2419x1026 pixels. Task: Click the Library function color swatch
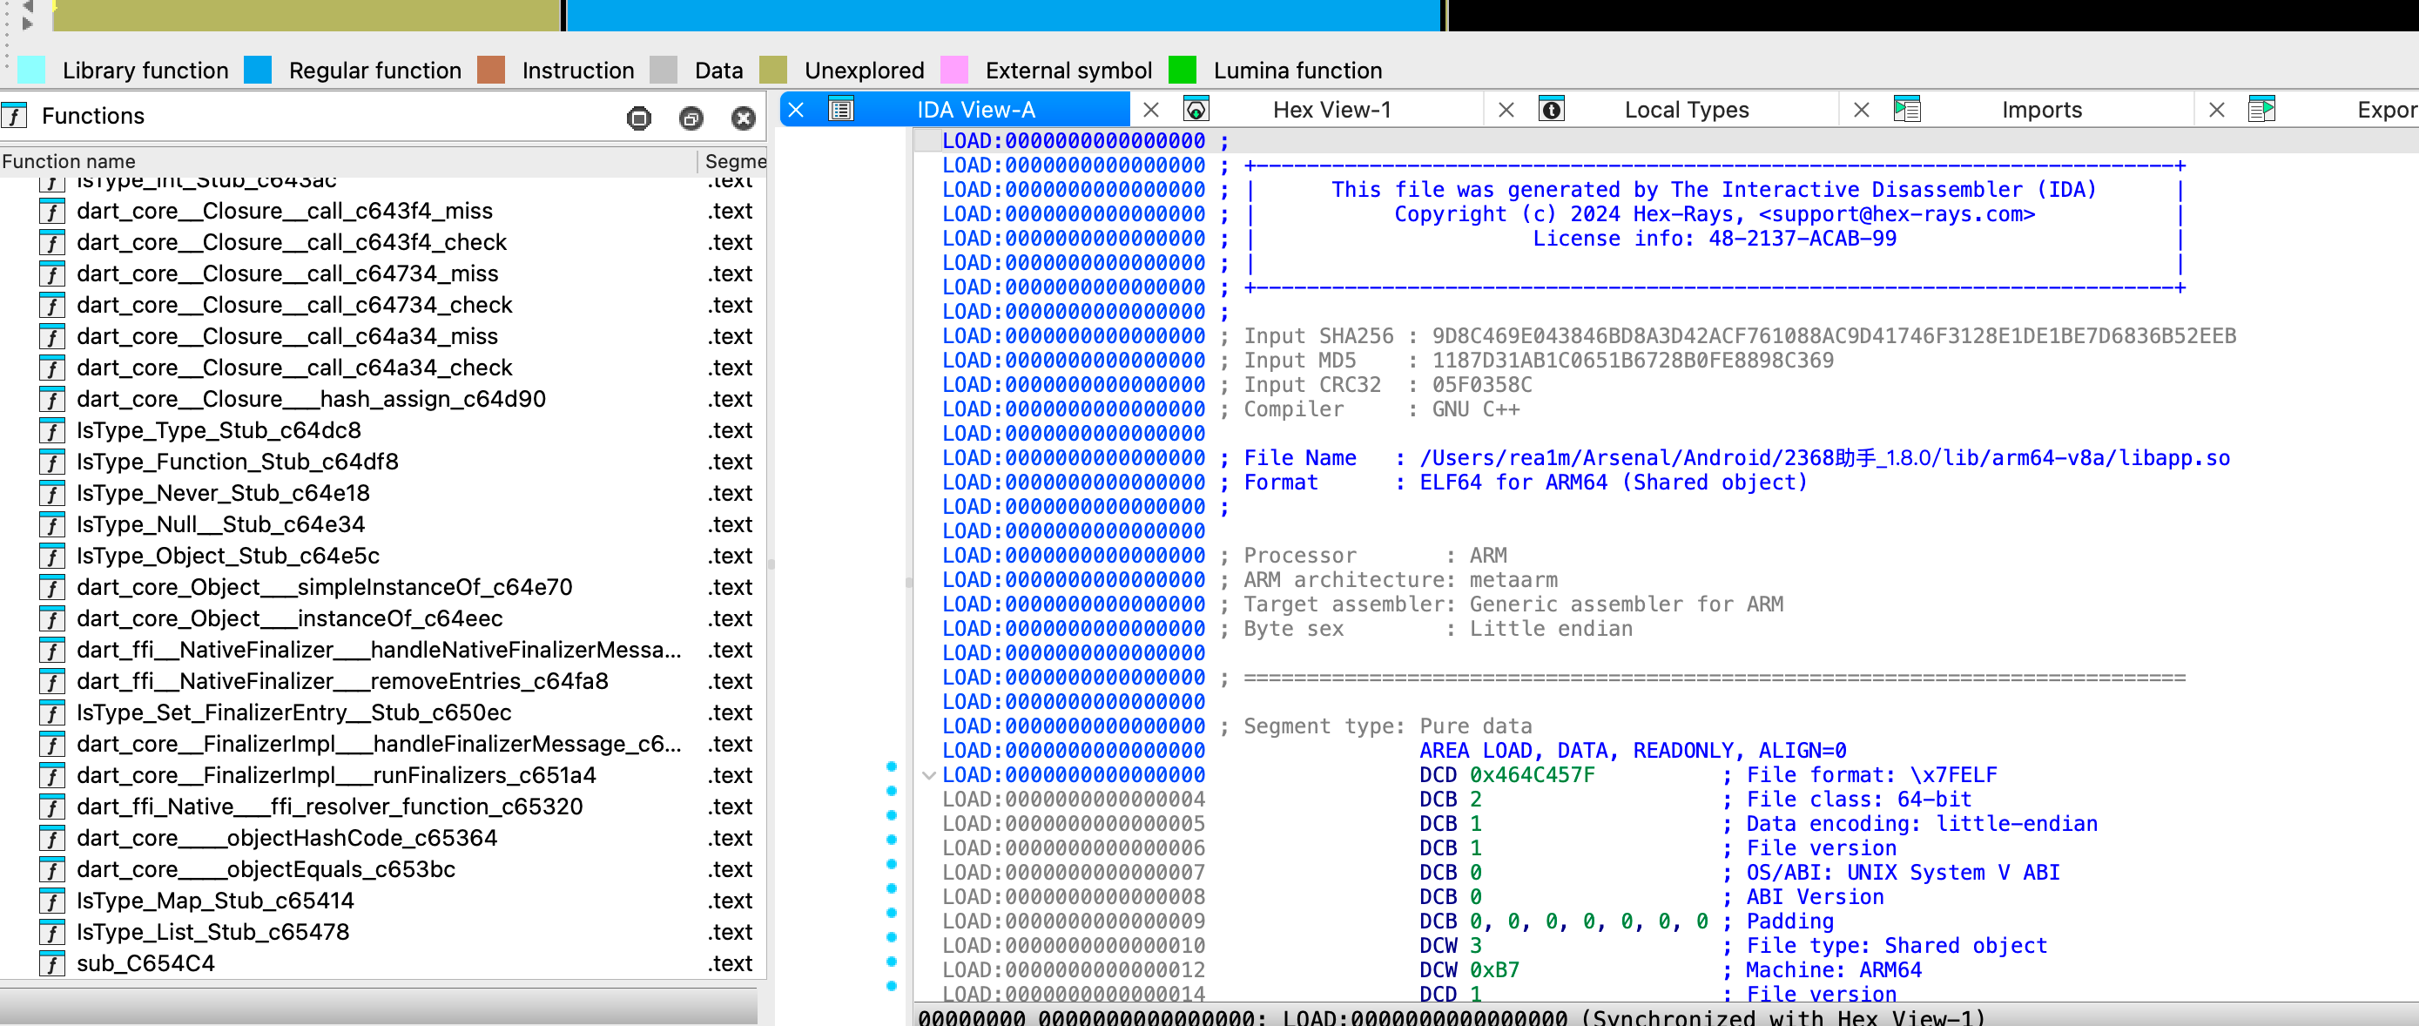pos(32,70)
